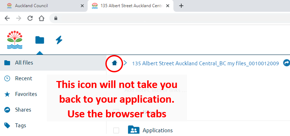The width and height of the screenshot is (290, 136).
Task: Click the browser forward arrow
Action: (x=19, y=18)
